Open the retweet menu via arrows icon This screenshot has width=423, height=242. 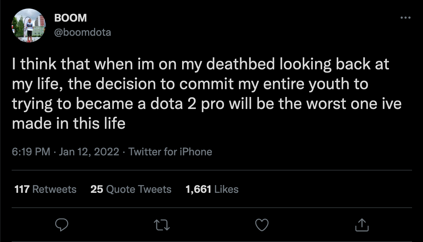[162, 225]
